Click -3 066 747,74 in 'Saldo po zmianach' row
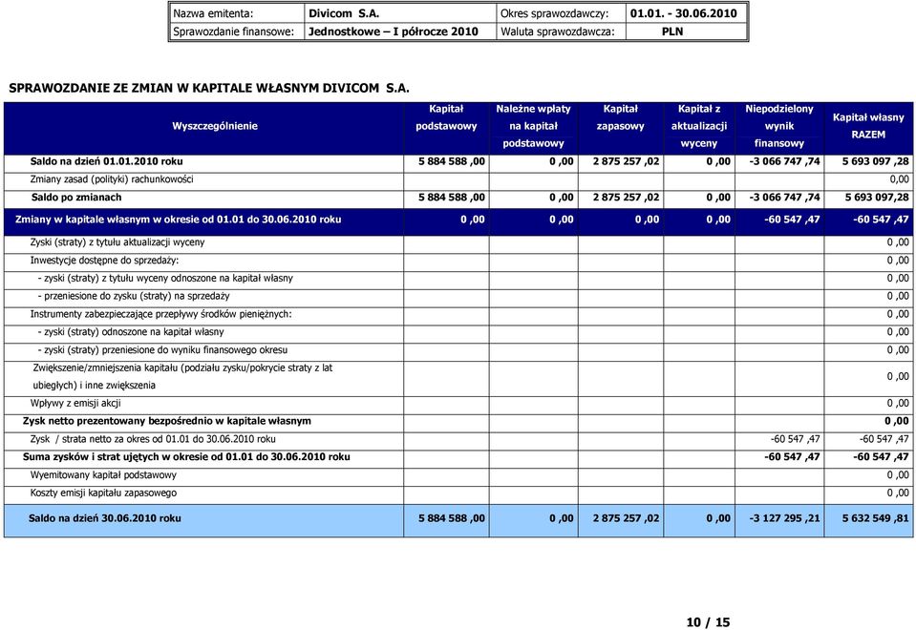Image resolution: width=916 pixels, height=630 pixels. [784, 198]
